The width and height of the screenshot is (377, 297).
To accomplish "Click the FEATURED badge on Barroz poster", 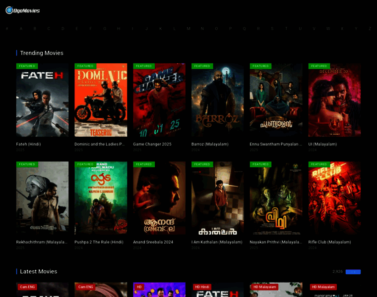I will click(x=202, y=66).
